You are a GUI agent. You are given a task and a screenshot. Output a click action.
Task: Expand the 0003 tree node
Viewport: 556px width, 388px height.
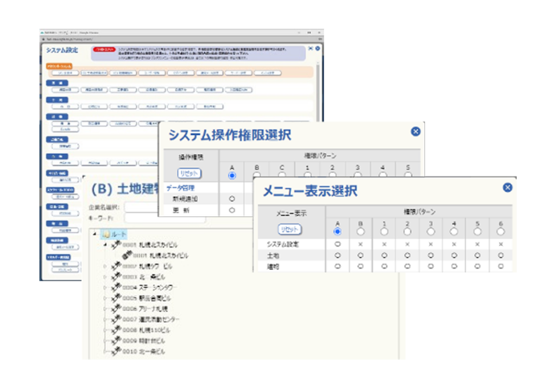(105, 277)
